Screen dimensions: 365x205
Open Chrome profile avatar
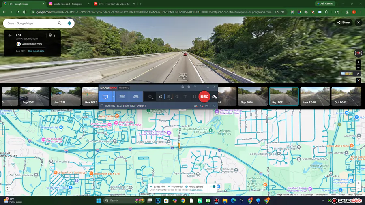[354, 12]
